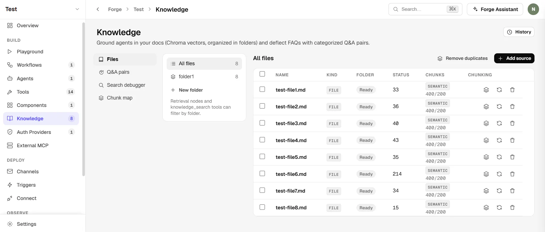Select folder1 in folder list
Screen dimensions: 545x232
click(x=204, y=77)
